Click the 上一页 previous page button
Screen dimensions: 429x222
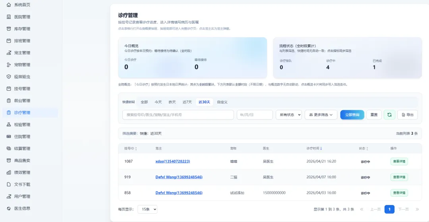tap(375, 209)
